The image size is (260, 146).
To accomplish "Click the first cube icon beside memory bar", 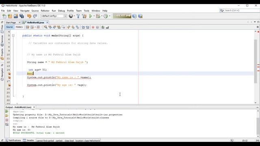I will coord(134,16).
